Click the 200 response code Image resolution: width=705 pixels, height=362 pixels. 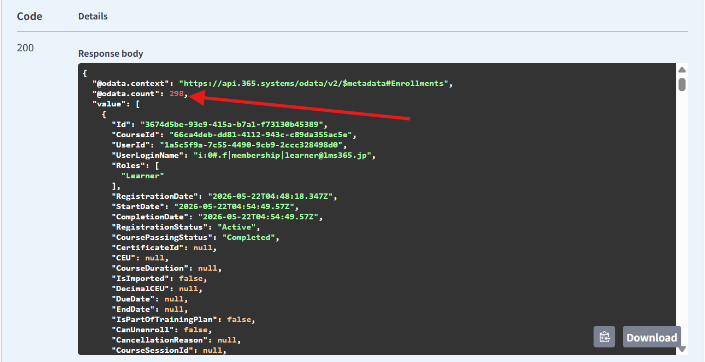[x=25, y=48]
